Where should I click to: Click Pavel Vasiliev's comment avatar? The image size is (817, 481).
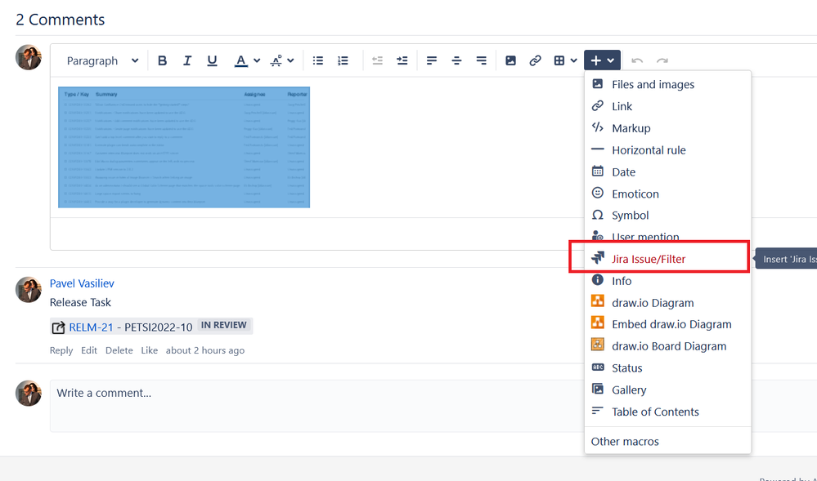28,289
